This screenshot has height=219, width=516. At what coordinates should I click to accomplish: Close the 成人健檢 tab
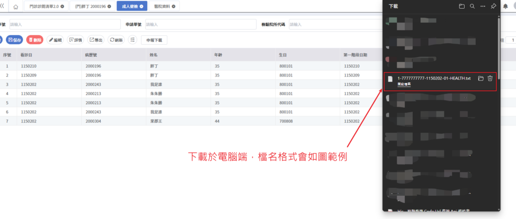pos(141,7)
